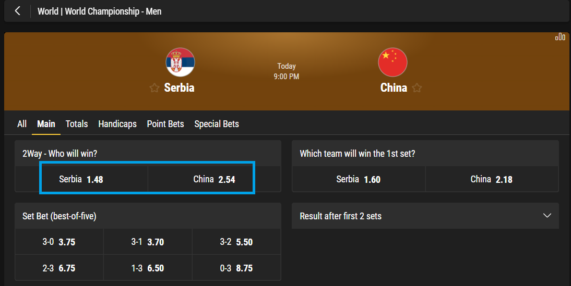Select Serbia 1st set odds 1.60
Screen dimensions: 571x286
coord(358,179)
